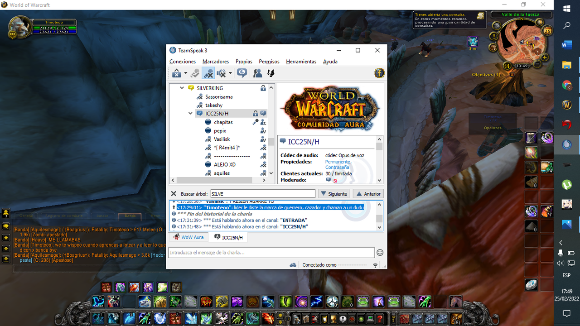Click the disconnect server icon
Image resolution: width=580 pixels, height=326 pixels.
pos(177,73)
